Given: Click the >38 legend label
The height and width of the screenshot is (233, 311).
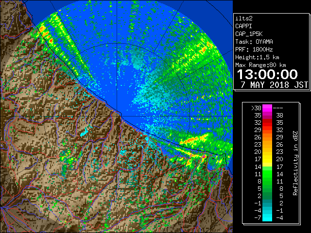Looking at the screenshot, I should click(256, 108).
